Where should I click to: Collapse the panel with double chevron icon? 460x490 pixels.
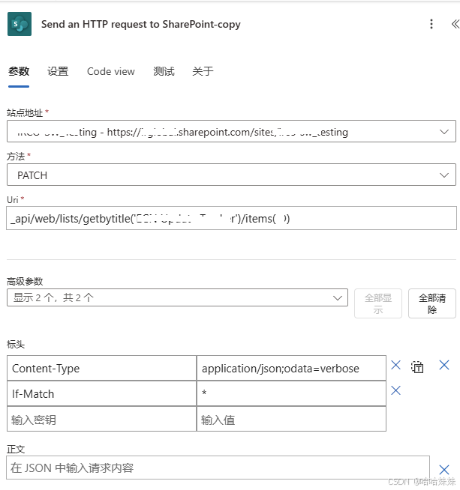point(455,24)
